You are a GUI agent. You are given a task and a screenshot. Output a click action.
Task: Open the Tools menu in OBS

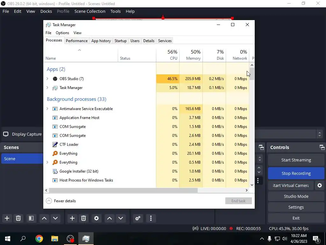pyautogui.click(x=115, y=11)
